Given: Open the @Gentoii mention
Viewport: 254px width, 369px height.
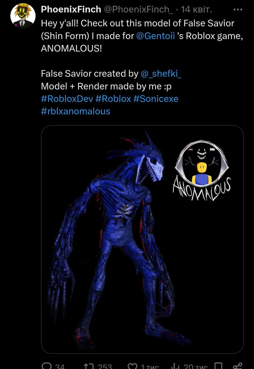Looking at the screenshot, I should [x=156, y=36].
